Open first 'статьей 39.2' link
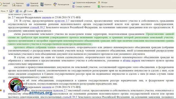Viewport: 176px width, 99px height. tap(37, 28)
